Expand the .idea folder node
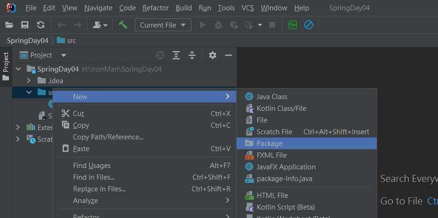 click(x=29, y=81)
